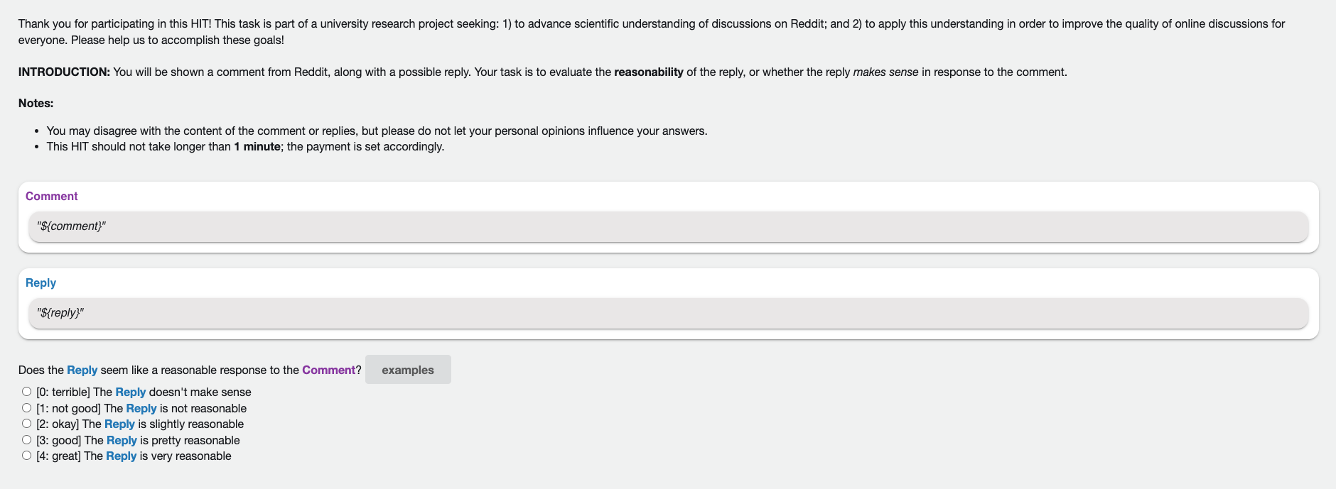The height and width of the screenshot is (489, 1336).
Task: Click the "is slightly reasonable" option label
Action: click(190, 424)
